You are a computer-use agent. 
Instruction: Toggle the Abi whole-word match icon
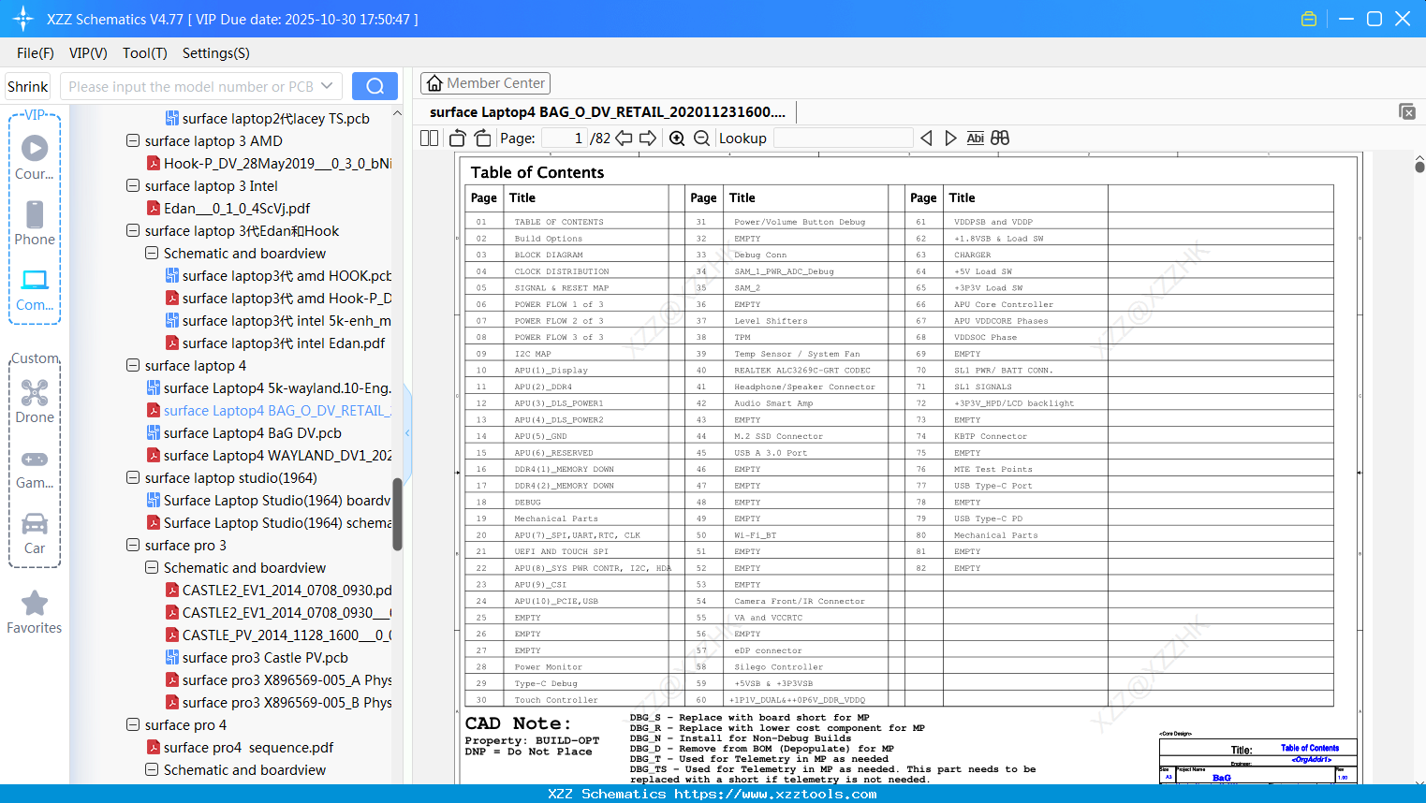coord(975,138)
